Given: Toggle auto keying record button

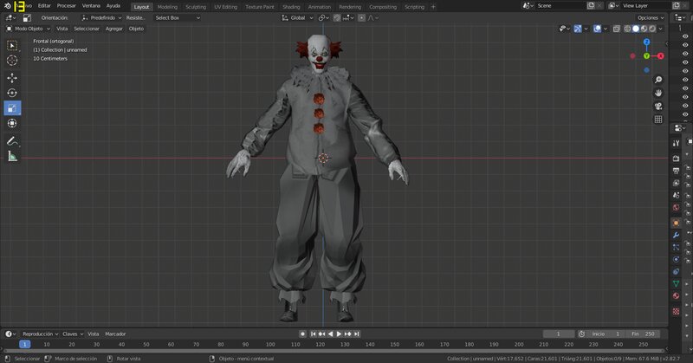Looking at the screenshot, I should [302, 334].
